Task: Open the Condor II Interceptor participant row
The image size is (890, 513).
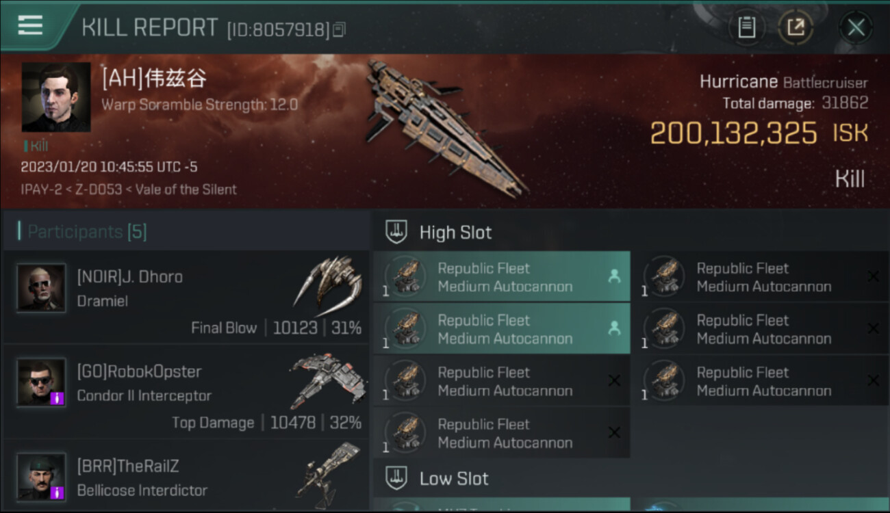Action: 186,396
